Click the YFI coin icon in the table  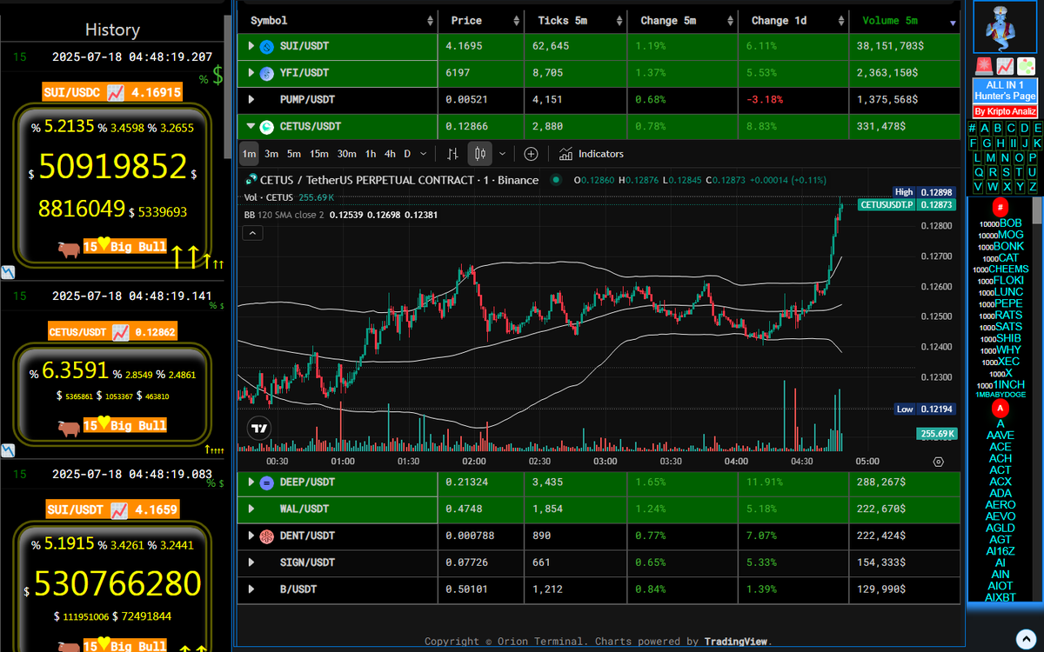pyautogui.click(x=267, y=73)
